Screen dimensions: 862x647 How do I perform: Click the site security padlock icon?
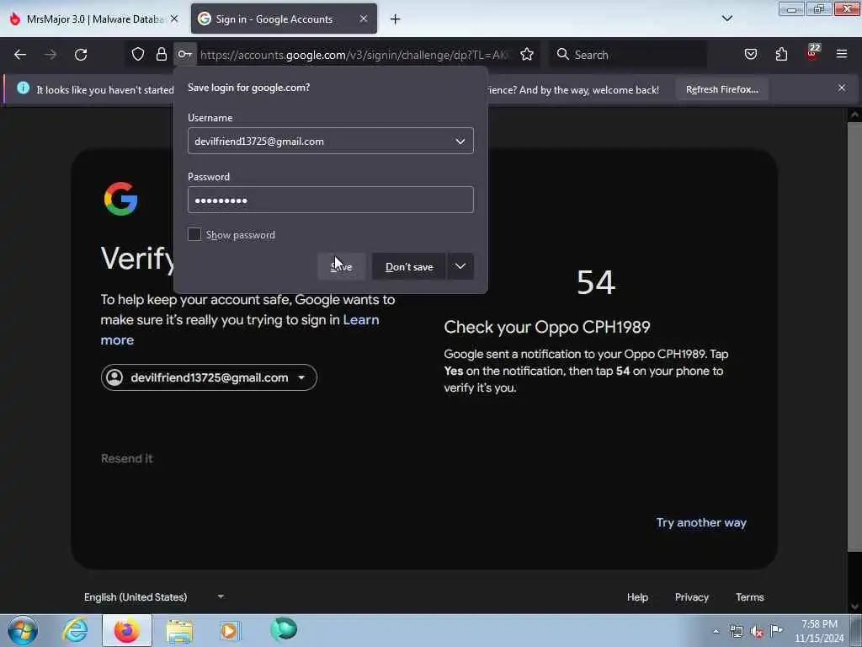coord(161,54)
